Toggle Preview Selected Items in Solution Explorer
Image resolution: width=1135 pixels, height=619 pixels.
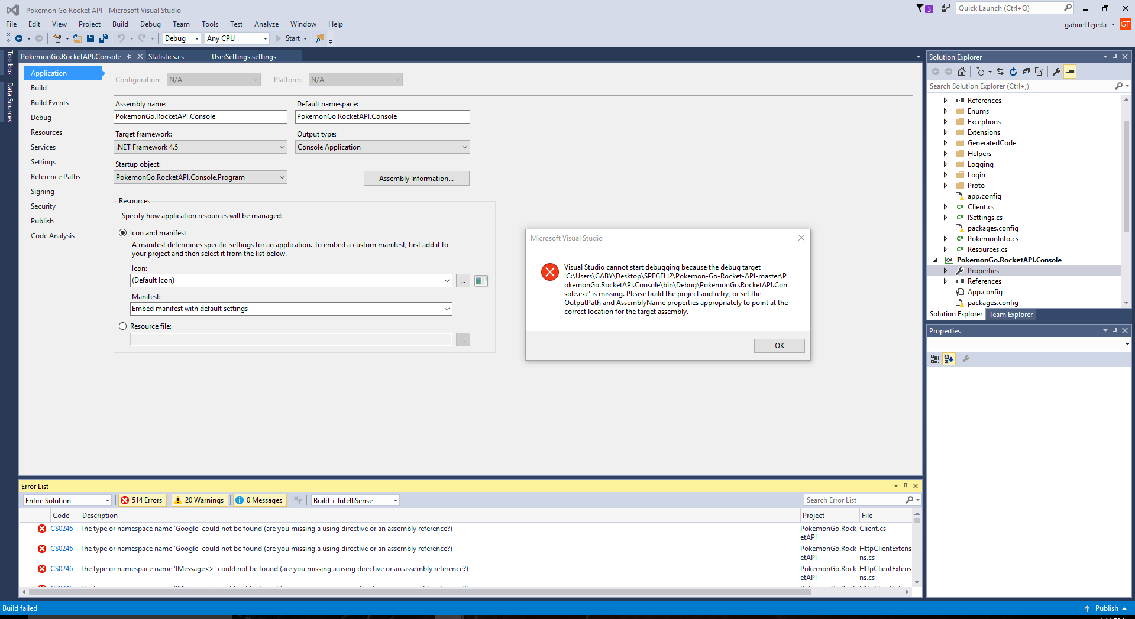click(1070, 72)
